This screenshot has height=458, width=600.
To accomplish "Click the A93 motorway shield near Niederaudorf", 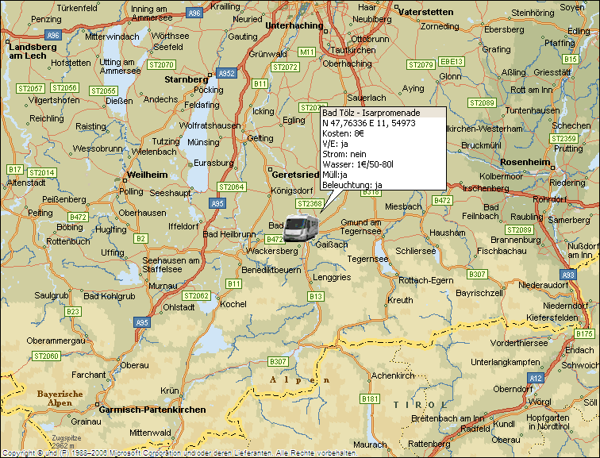I will [x=567, y=275].
